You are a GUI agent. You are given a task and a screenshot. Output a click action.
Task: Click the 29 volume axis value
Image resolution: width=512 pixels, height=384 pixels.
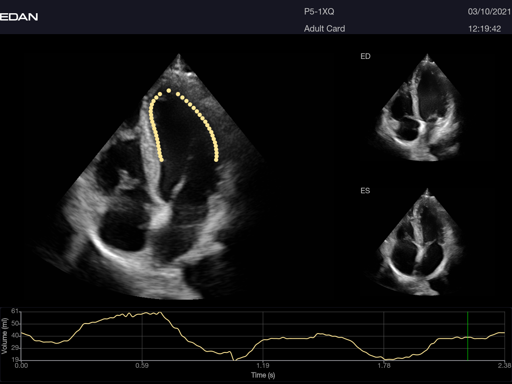(15, 348)
